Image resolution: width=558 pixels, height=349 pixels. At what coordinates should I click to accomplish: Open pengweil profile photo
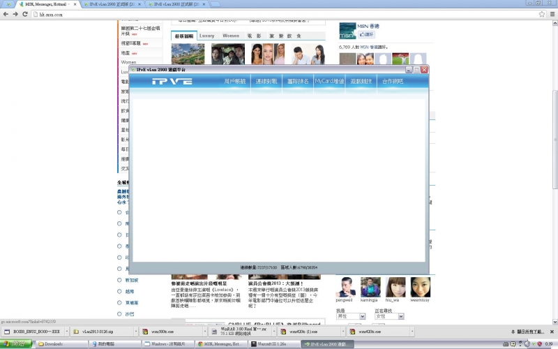coord(345,287)
